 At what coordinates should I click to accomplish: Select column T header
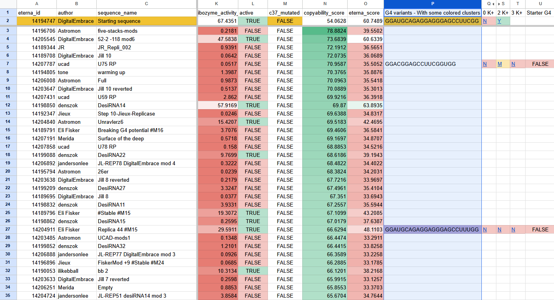click(x=517, y=4)
